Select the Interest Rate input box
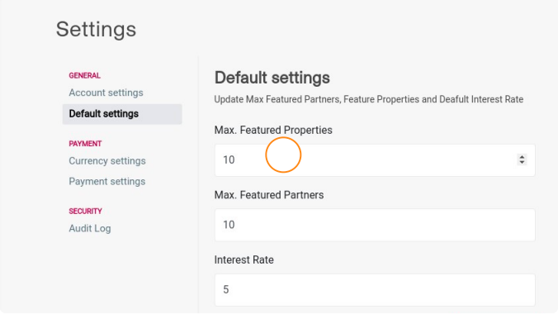 (x=375, y=290)
